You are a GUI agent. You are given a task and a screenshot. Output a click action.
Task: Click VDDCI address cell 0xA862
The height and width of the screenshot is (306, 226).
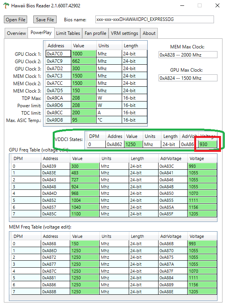(115, 144)
